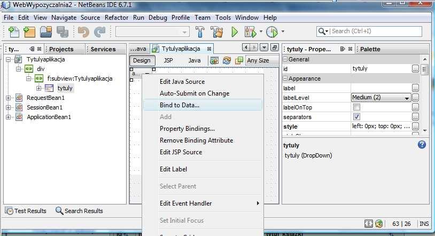The height and width of the screenshot is (236, 435).
Task: Collapse the General properties section
Action: tap(285, 59)
